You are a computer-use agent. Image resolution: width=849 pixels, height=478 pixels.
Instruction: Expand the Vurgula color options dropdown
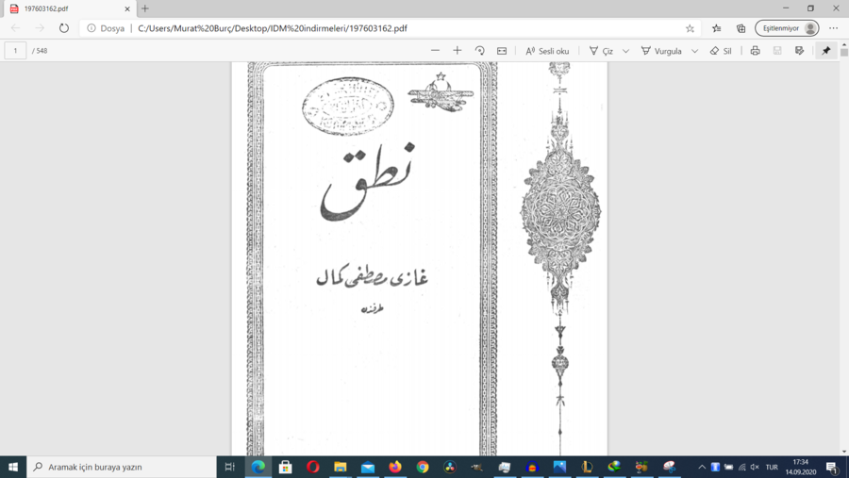click(x=694, y=51)
